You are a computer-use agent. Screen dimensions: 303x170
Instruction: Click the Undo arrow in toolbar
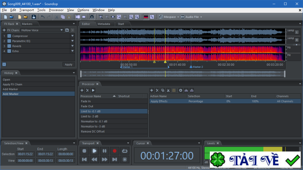(x=42, y=17)
